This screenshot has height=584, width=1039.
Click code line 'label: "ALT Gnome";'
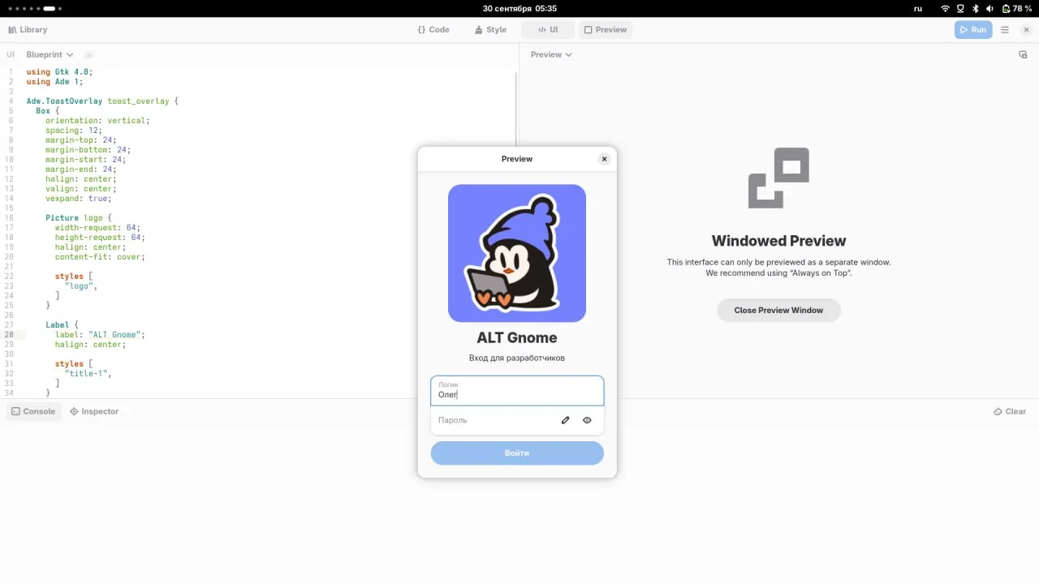[x=100, y=334]
